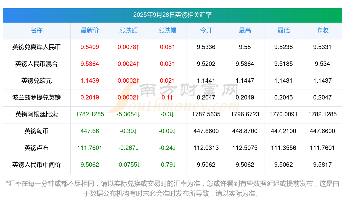
Task: Select the 名称 column header
Action: point(36,30)
